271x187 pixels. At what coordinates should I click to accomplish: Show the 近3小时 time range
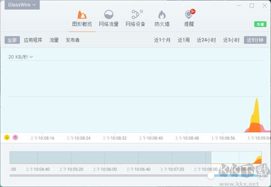pyautogui.click(x=231, y=40)
